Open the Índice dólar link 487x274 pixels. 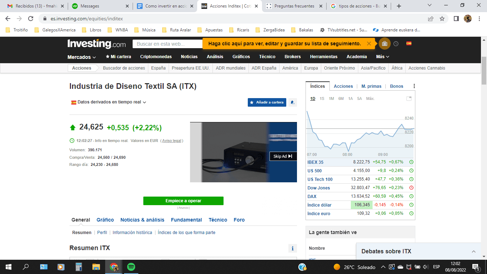click(x=319, y=205)
